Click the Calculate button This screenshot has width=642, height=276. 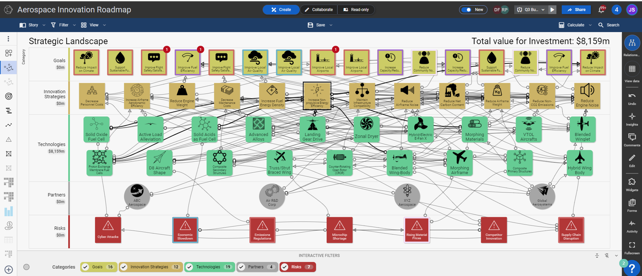(x=571, y=25)
